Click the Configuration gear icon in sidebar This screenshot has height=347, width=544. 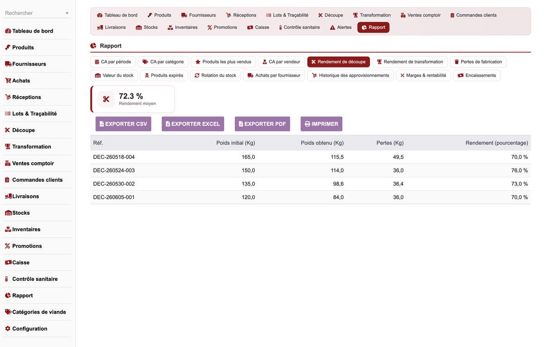click(x=8, y=329)
